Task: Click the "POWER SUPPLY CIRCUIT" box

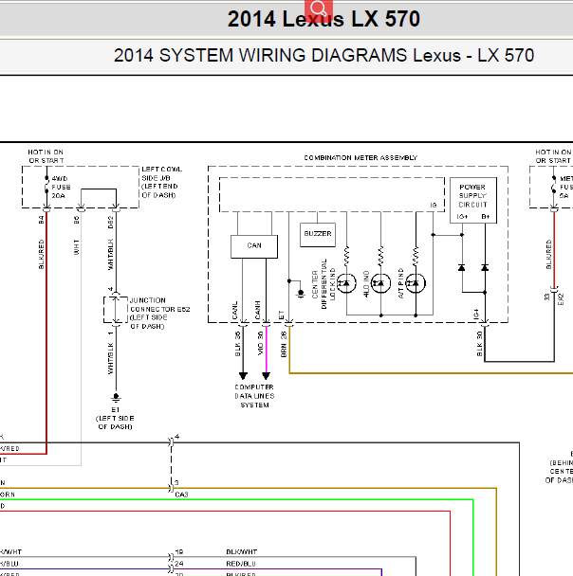Action: click(x=473, y=200)
